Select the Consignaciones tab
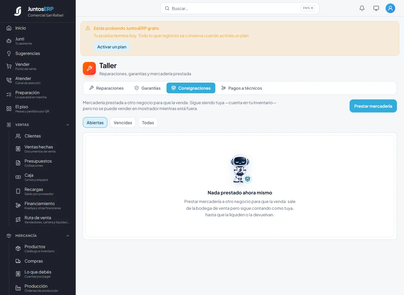This screenshot has width=404, height=295. pyautogui.click(x=191, y=88)
